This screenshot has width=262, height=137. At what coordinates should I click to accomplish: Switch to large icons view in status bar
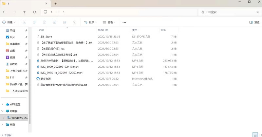[259, 135]
